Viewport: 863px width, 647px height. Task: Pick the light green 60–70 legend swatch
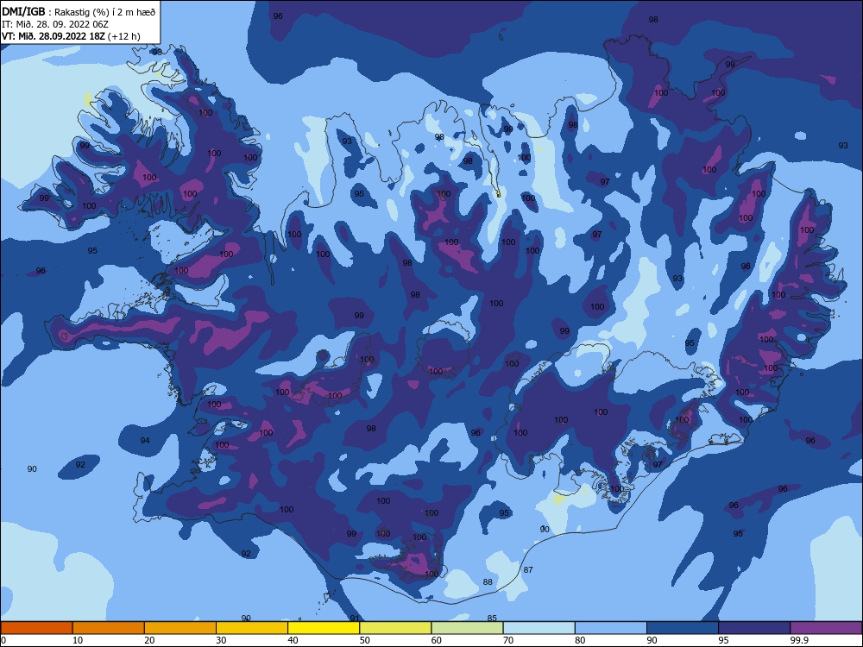click(467, 628)
